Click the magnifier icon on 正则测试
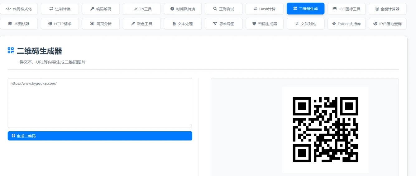 click(x=215, y=9)
